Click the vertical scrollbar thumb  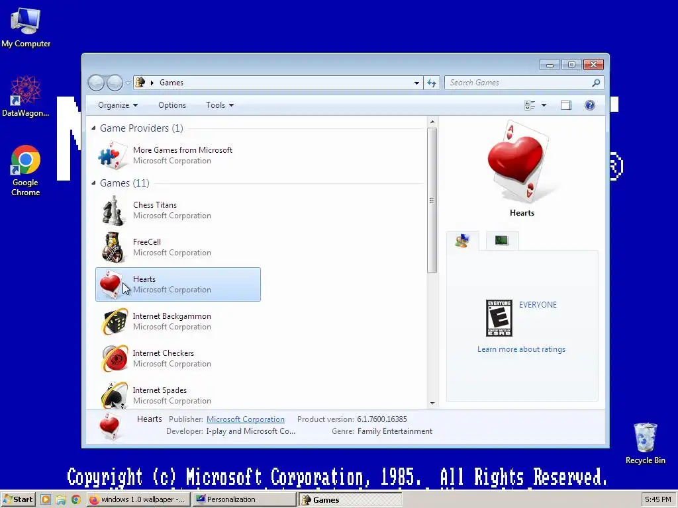[432, 200]
